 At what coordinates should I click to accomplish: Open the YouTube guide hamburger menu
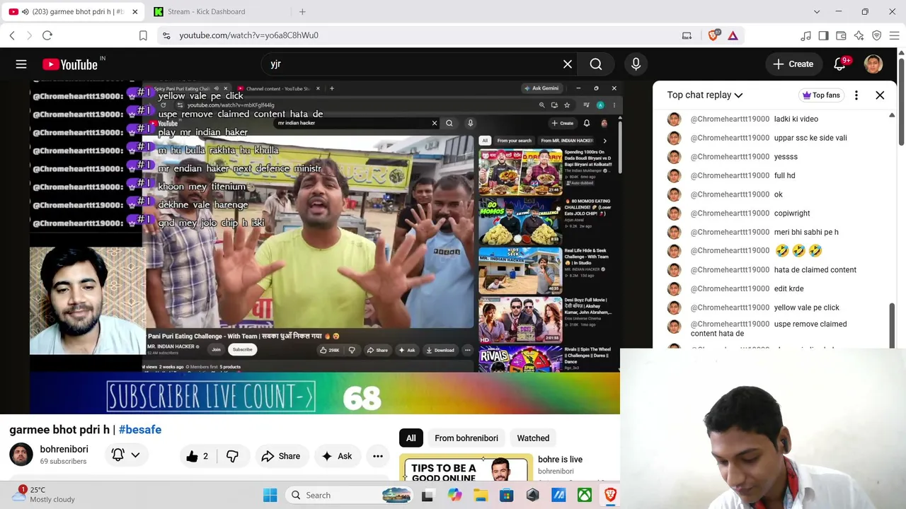coord(21,64)
